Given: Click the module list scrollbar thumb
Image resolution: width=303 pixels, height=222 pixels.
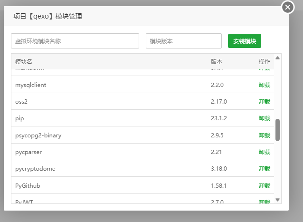Looking at the screenshot, I should click(278, 129).
